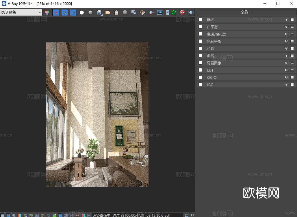Save the rendered image using the disk icon
297x217 pixels.
pos(99,12)
